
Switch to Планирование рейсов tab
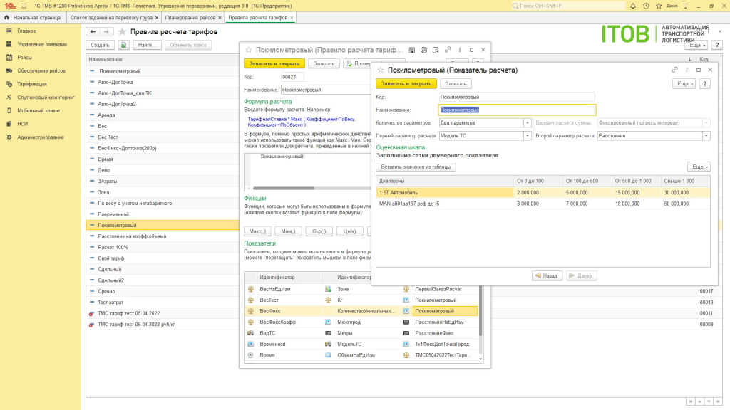190,18
